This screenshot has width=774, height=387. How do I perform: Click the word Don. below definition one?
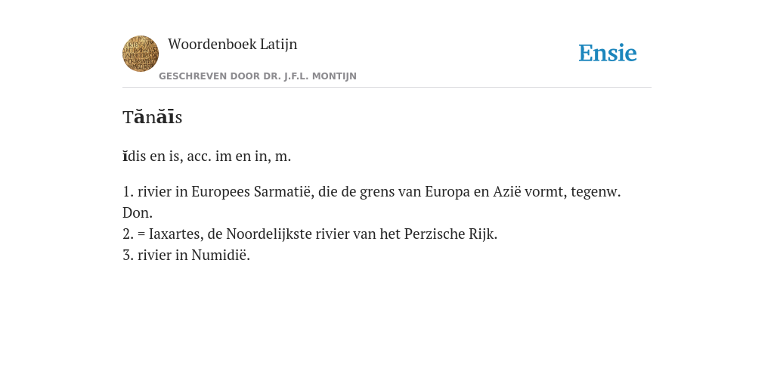(x=138, y=212)
